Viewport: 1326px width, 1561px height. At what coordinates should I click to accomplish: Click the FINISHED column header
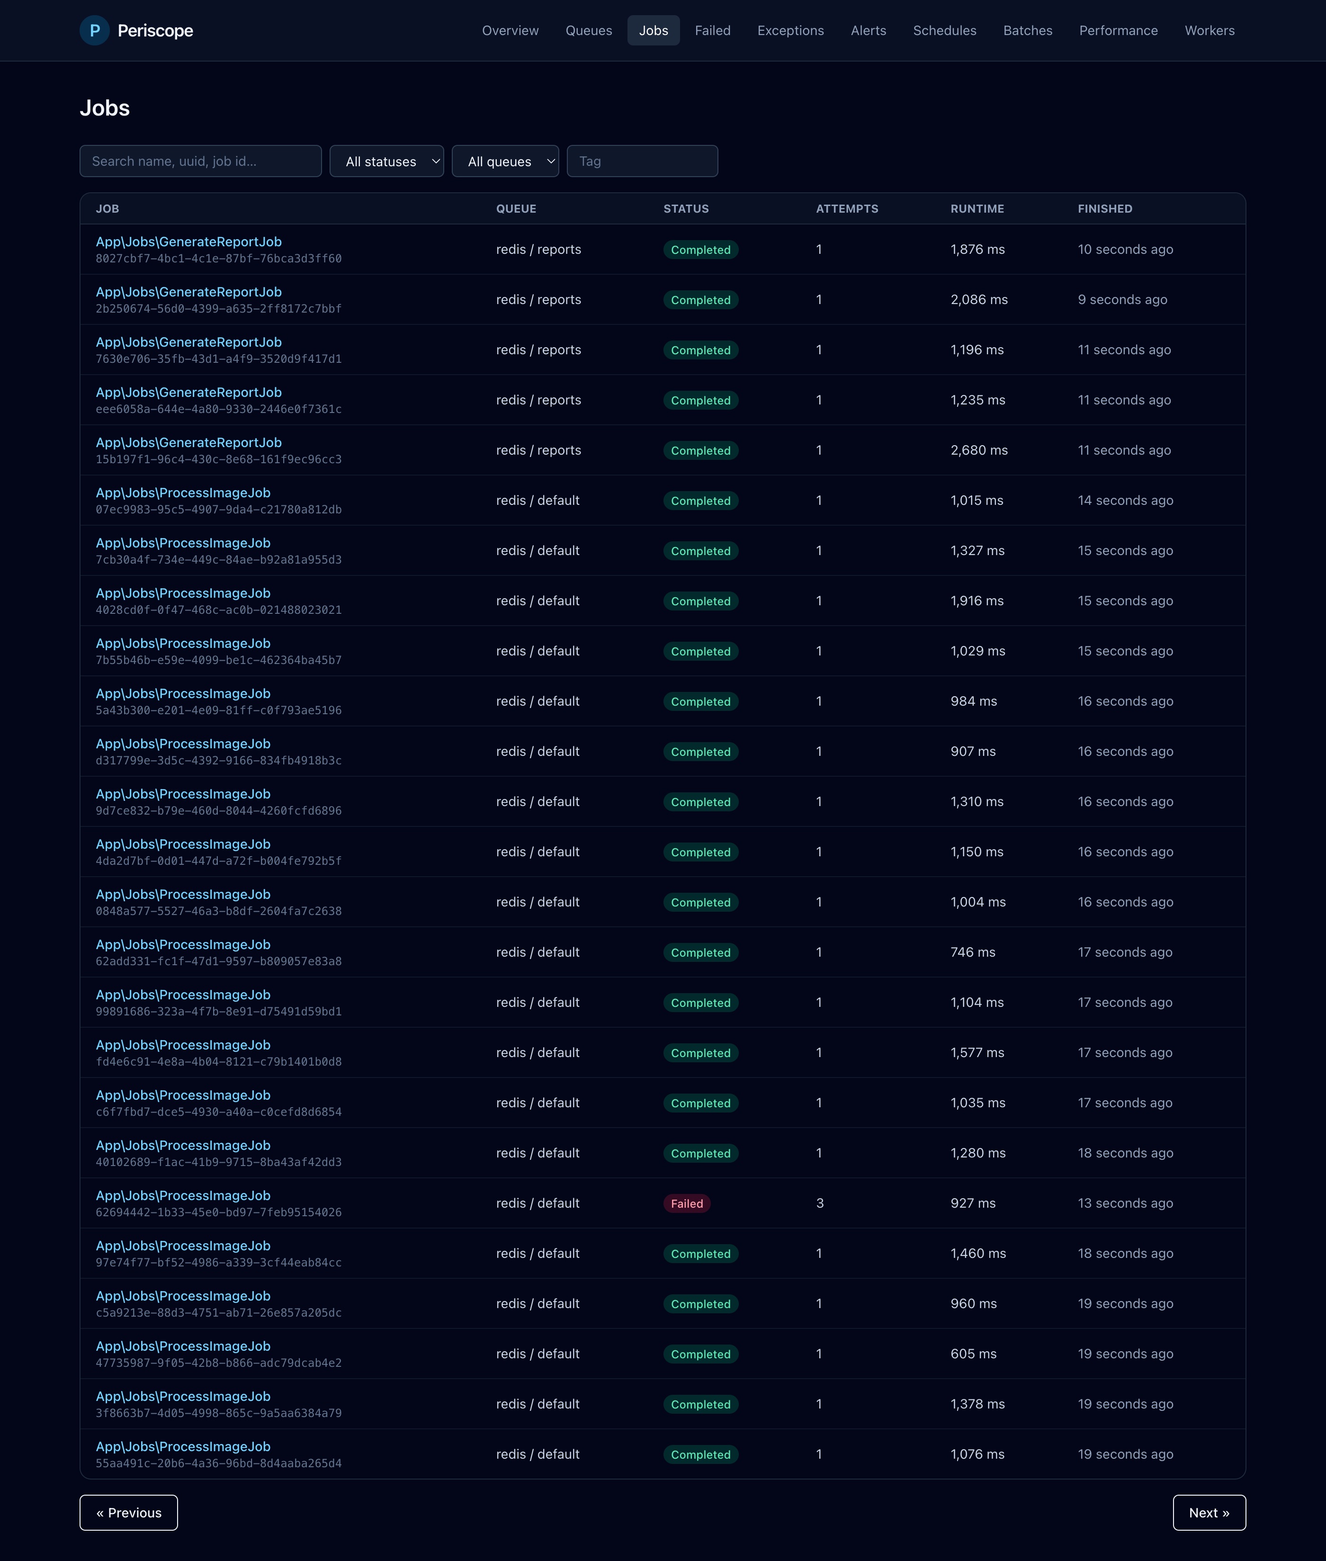(x=1104, y=208)
